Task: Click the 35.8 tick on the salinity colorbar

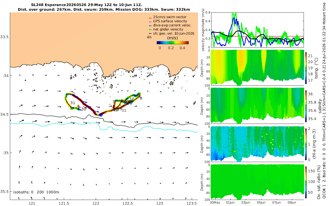Action: point(312,102)
